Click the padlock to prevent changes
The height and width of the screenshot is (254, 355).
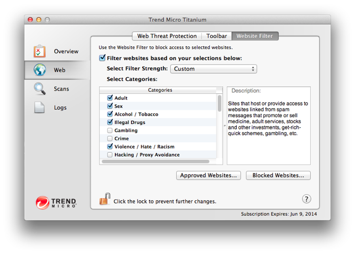point(105,199)
